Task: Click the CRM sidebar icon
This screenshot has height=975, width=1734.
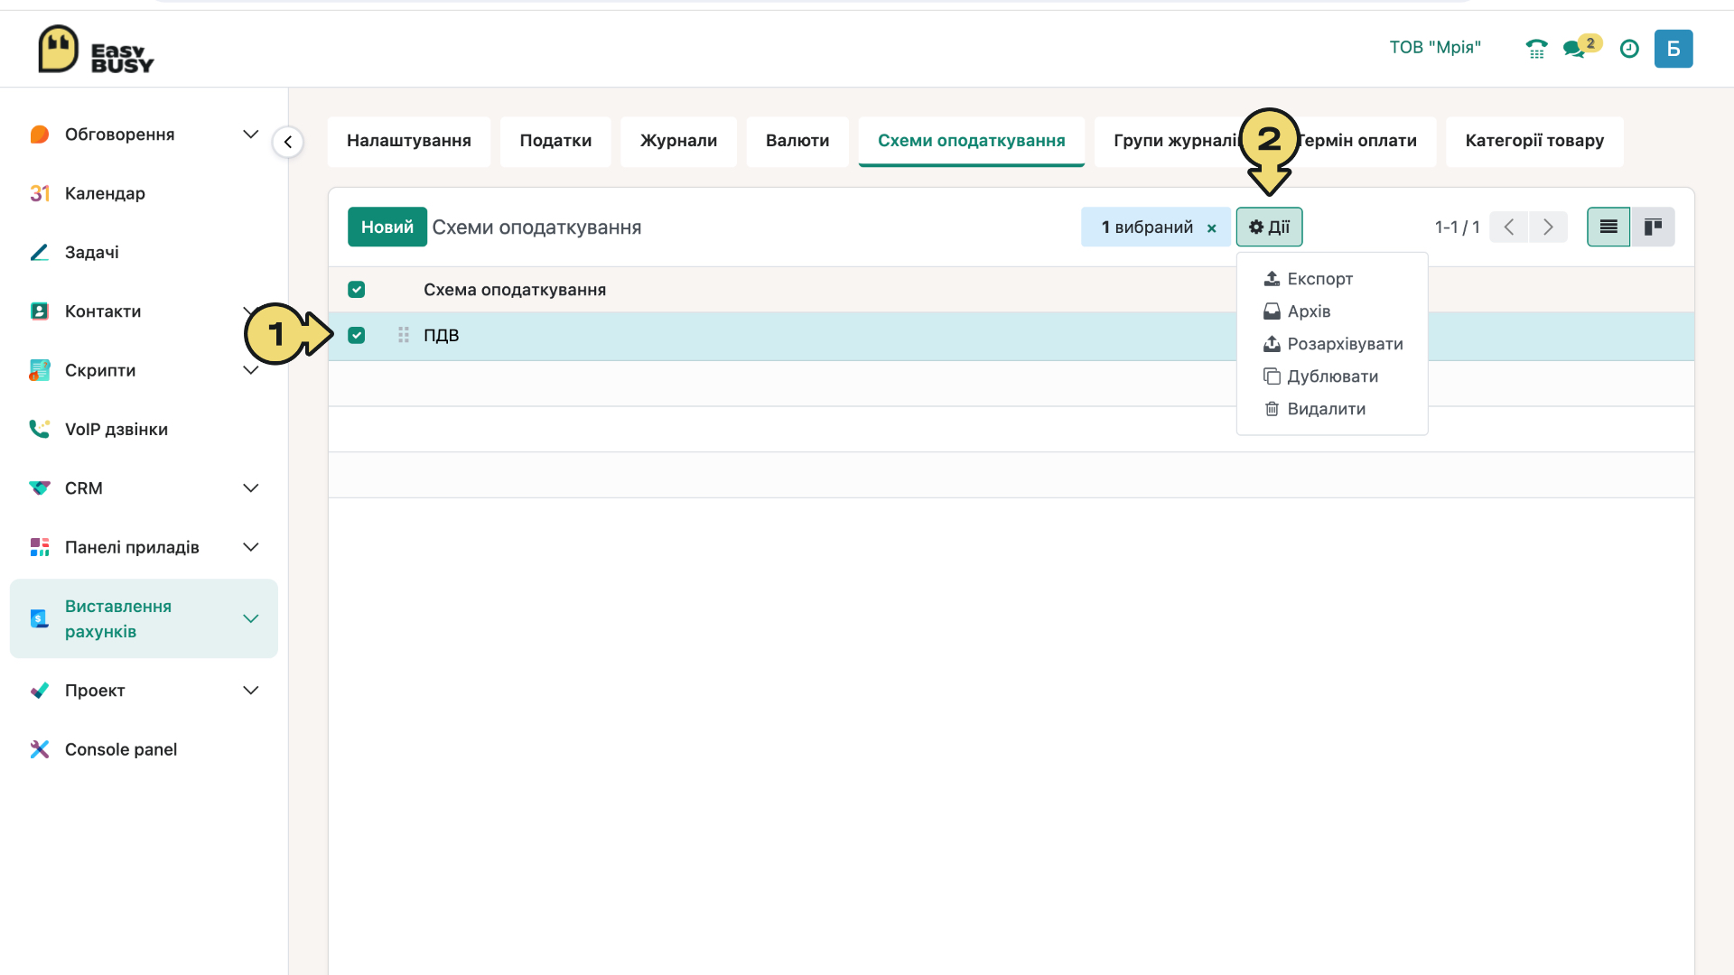Action: point(39,488)
